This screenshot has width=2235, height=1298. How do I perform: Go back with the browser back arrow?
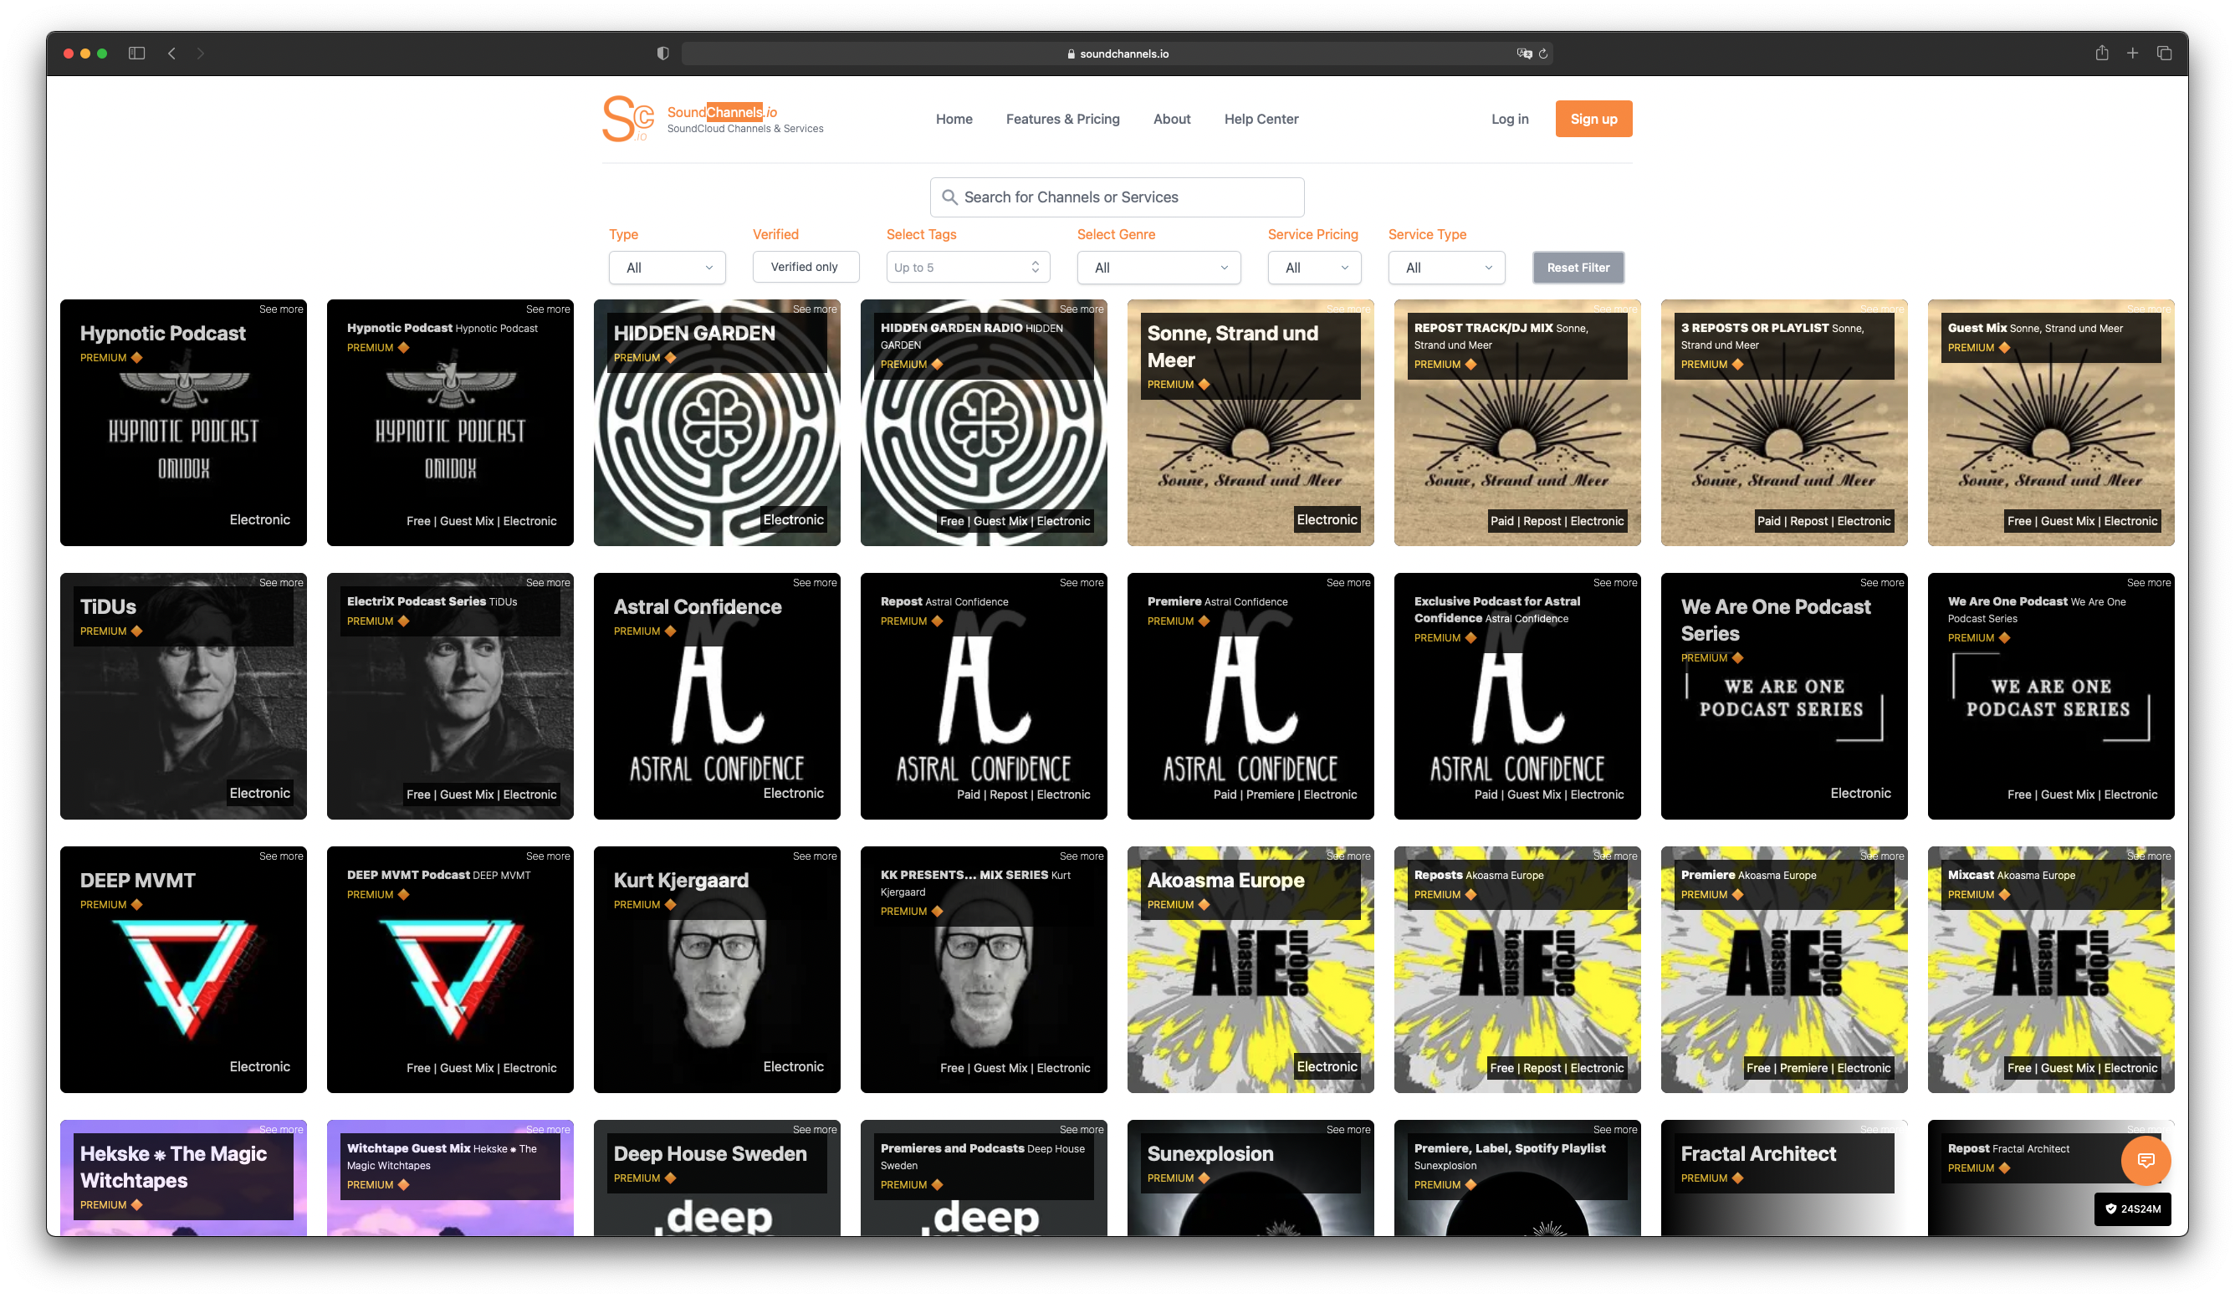[172, 54]
